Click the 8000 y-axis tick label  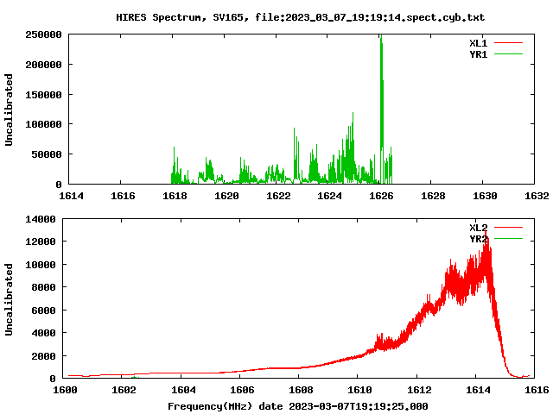tap(43, 287)
